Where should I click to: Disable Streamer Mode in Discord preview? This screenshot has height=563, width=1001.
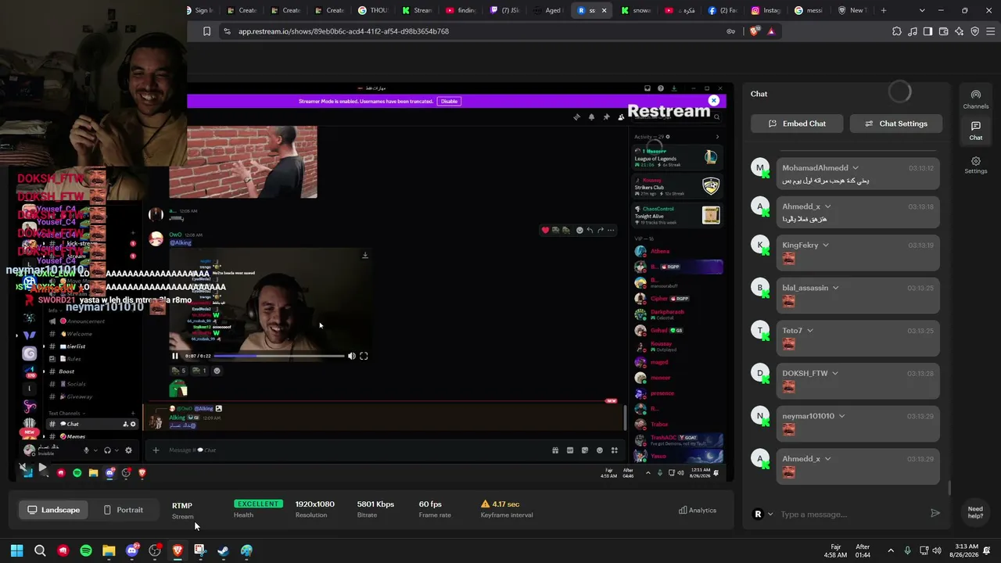(449, 101)
